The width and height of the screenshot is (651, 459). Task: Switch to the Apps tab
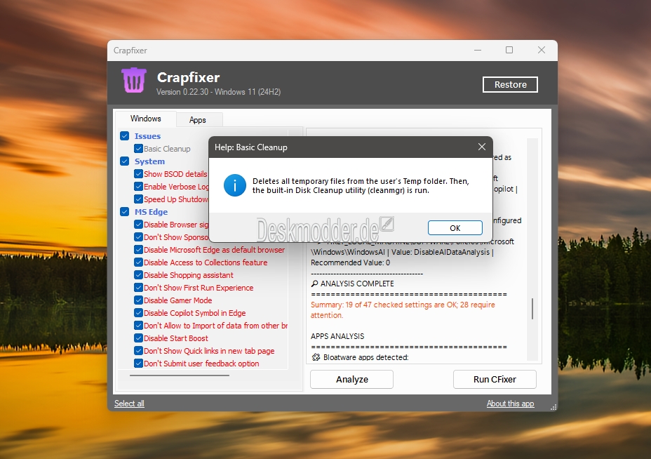tap(198, 120)
